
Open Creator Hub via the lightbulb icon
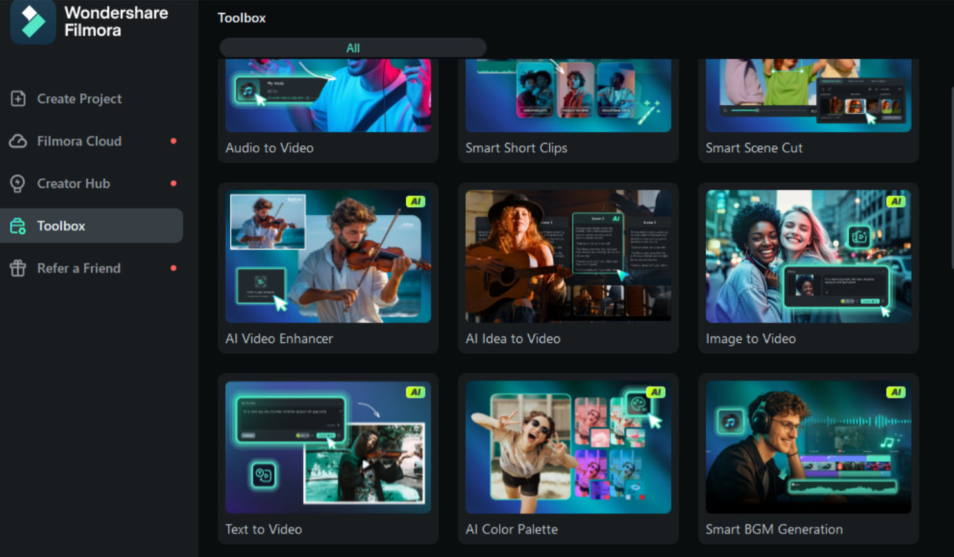click(x=17, y=183)
